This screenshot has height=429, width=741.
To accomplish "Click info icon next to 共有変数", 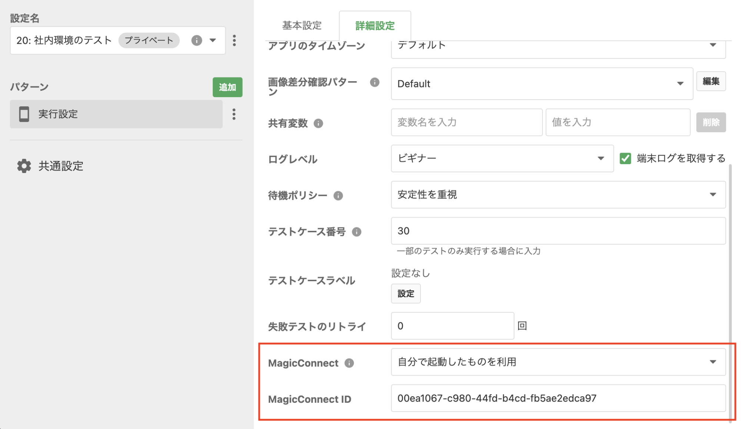I will tap(318, 123).
